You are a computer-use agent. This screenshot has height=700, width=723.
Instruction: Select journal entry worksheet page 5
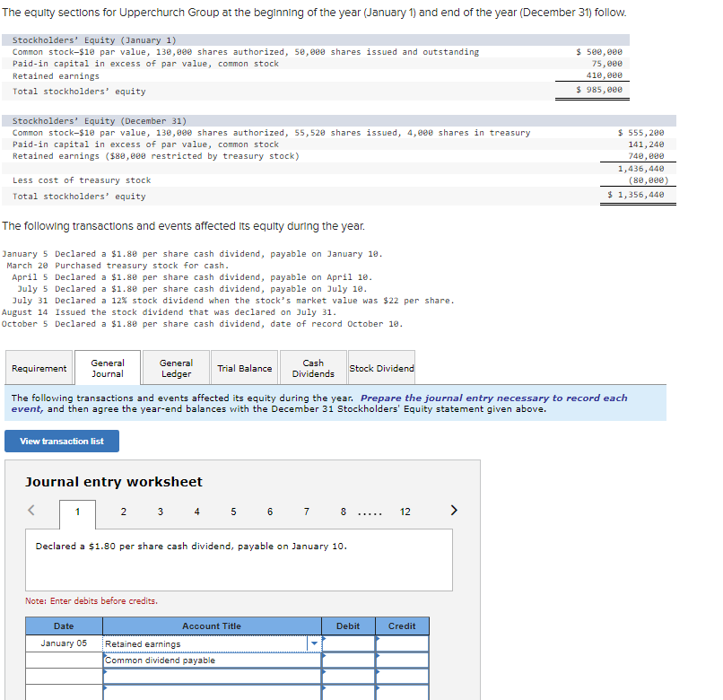point(233,512)
